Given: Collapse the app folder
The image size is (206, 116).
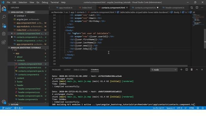Looking at the screenshot, I should click(17, 53).
